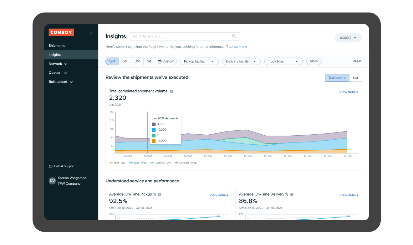Viewport: 413px width, 245px height.
Task: Click the Let us know link
Action: 238,46
